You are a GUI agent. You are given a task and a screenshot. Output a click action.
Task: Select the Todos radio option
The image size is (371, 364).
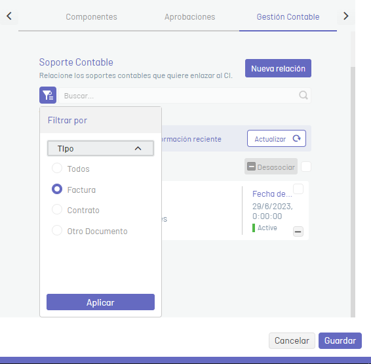click(x=57, y=169)
